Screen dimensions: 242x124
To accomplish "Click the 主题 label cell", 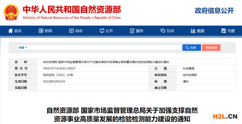I will (163, 69).
